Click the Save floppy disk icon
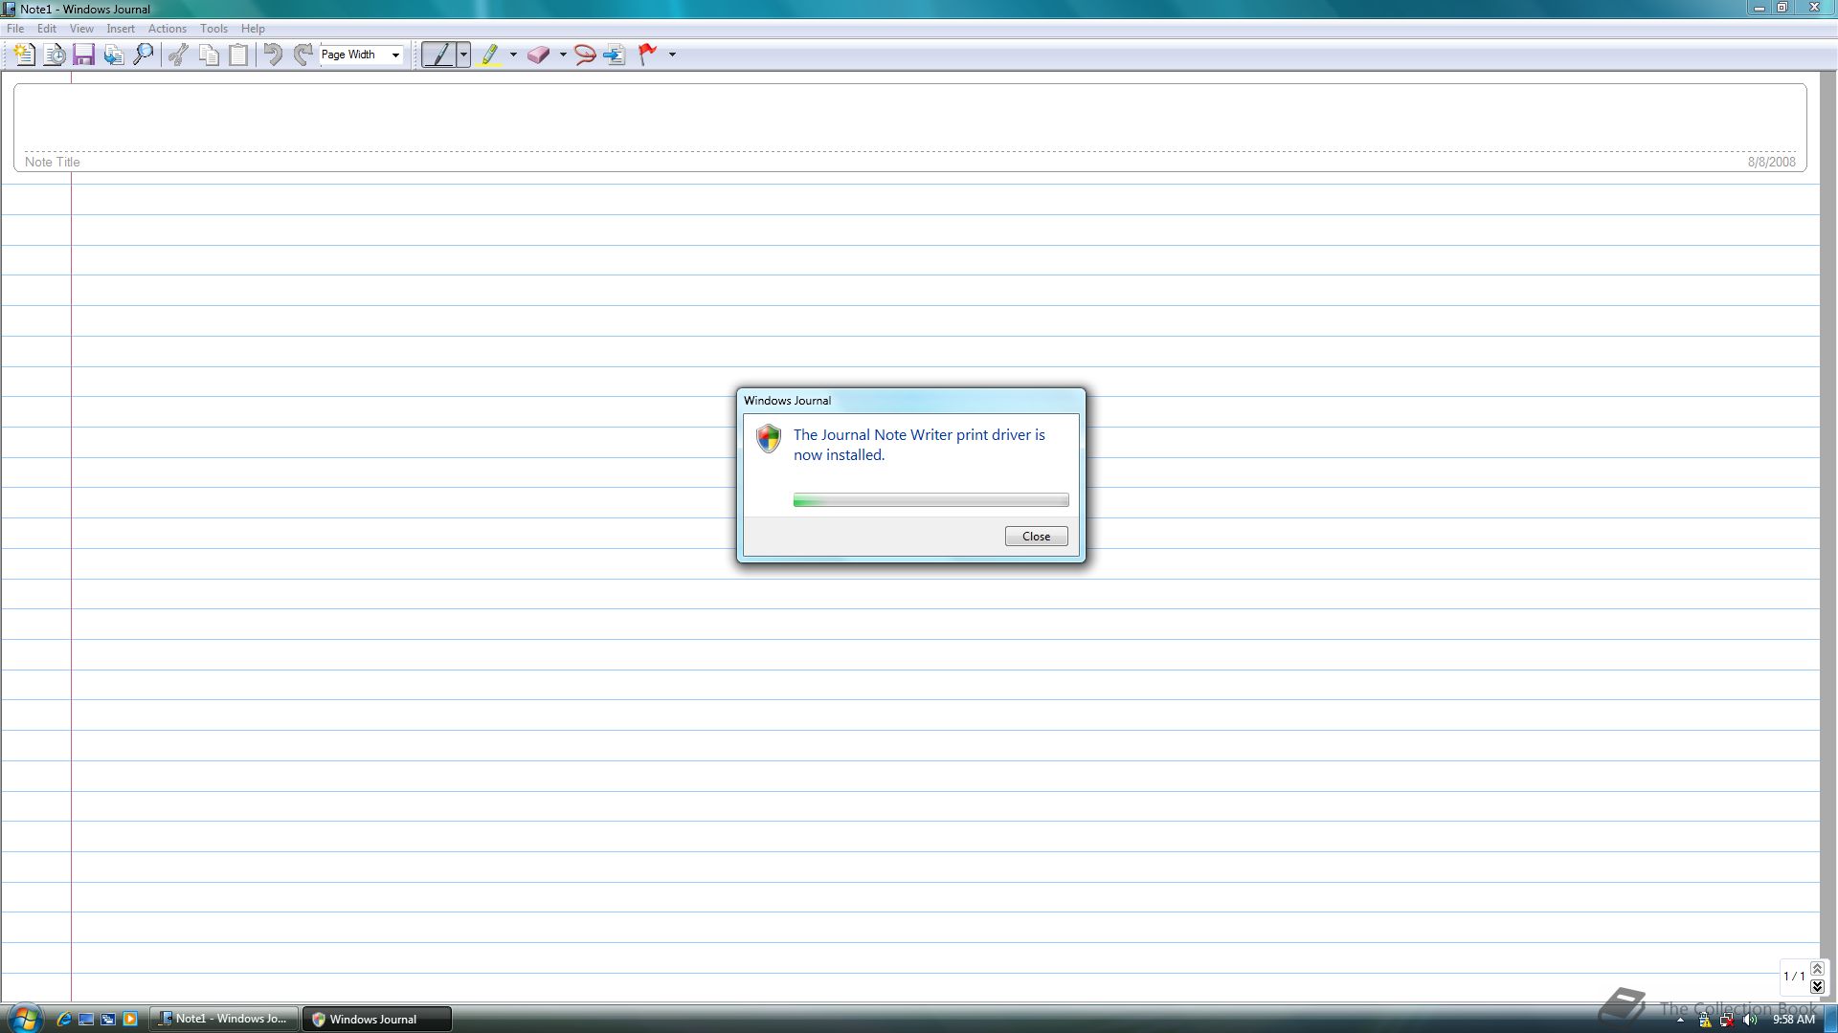 [x=83, y=55]
